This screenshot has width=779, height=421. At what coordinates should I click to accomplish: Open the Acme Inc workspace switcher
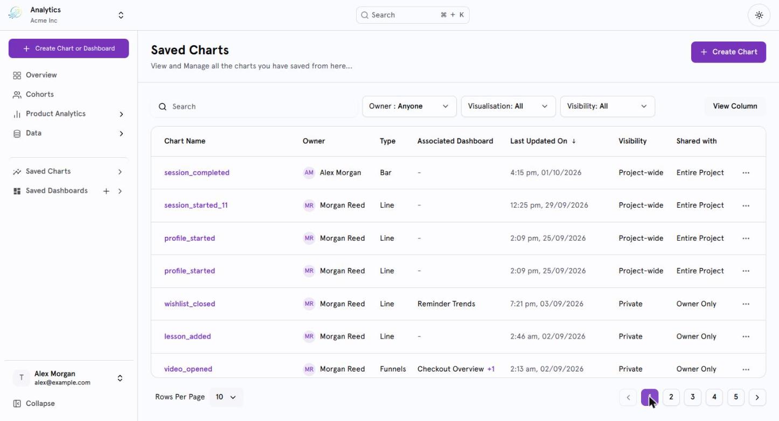(121, 15)
